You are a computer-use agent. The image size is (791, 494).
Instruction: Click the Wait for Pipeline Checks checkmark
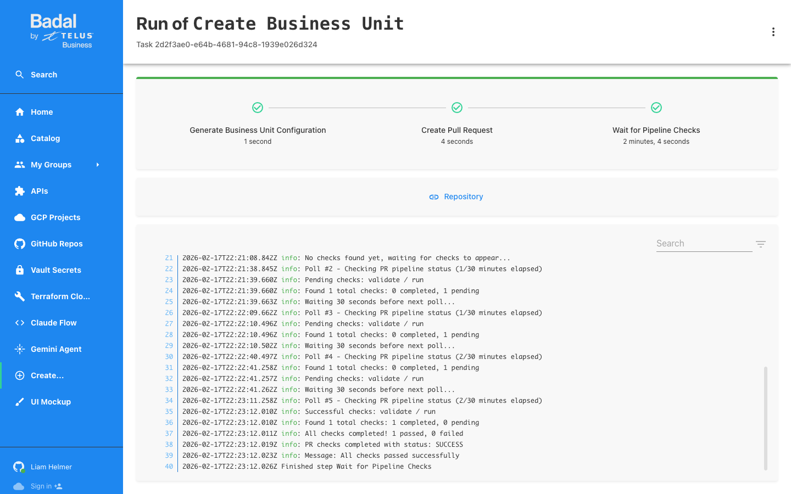tap(656, 108)
